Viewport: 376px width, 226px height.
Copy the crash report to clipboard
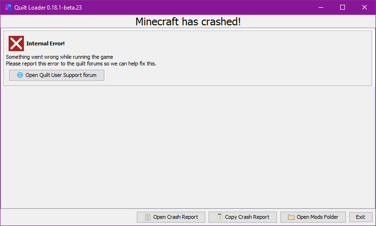(243, 217)
